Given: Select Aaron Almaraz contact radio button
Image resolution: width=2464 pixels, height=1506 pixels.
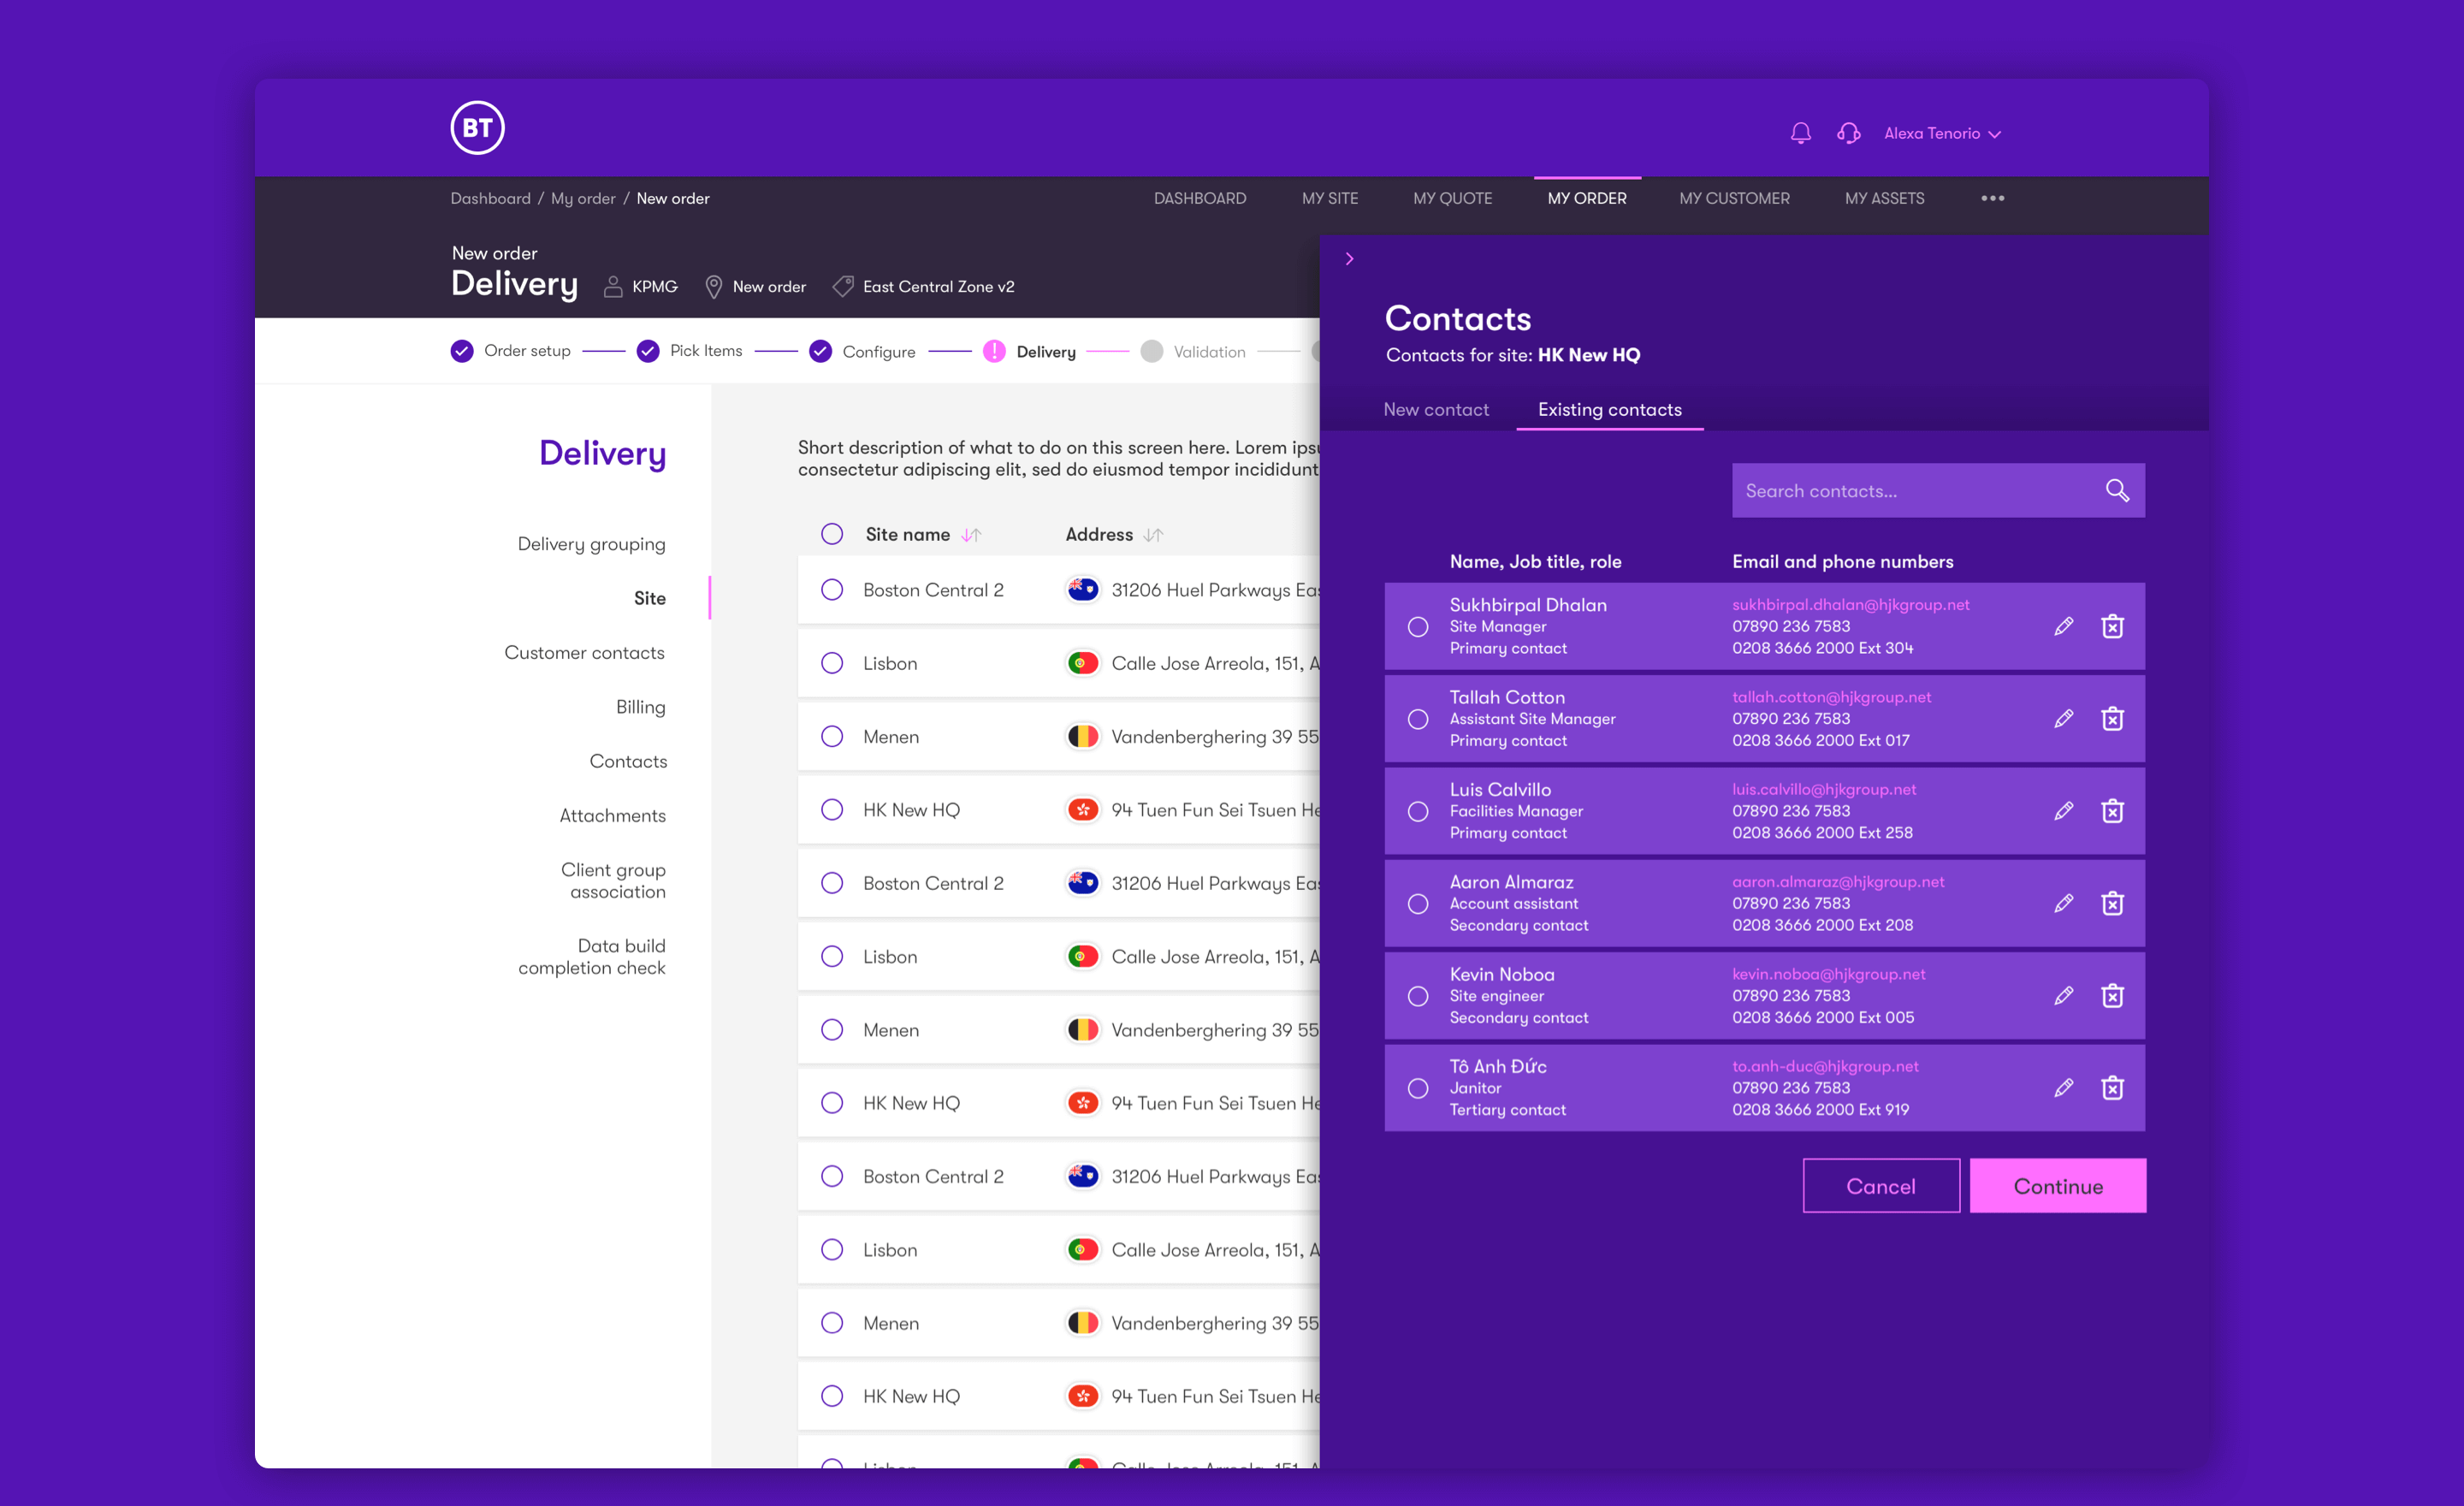Looking at the screenshot, I should 1418,904.
